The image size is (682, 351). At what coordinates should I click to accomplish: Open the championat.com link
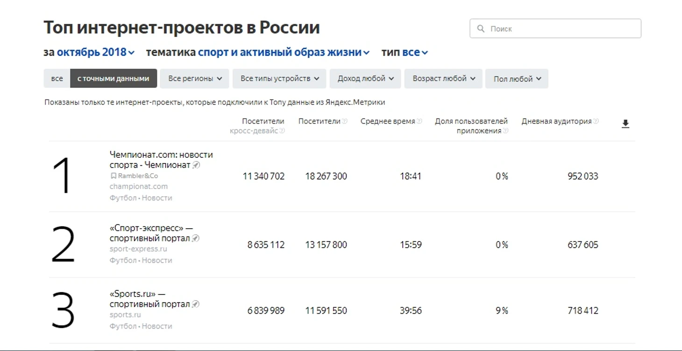[139, 186]
